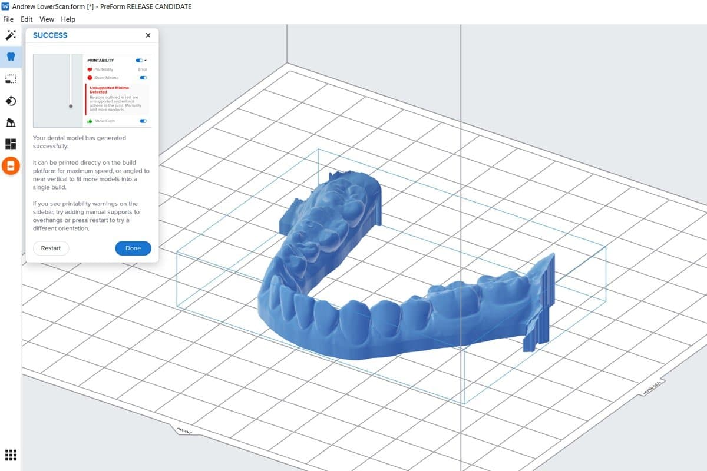The height and width of the screenshot is (471, 707).
Task: Open the Orientation rotate tool
Action: [11, 101]
